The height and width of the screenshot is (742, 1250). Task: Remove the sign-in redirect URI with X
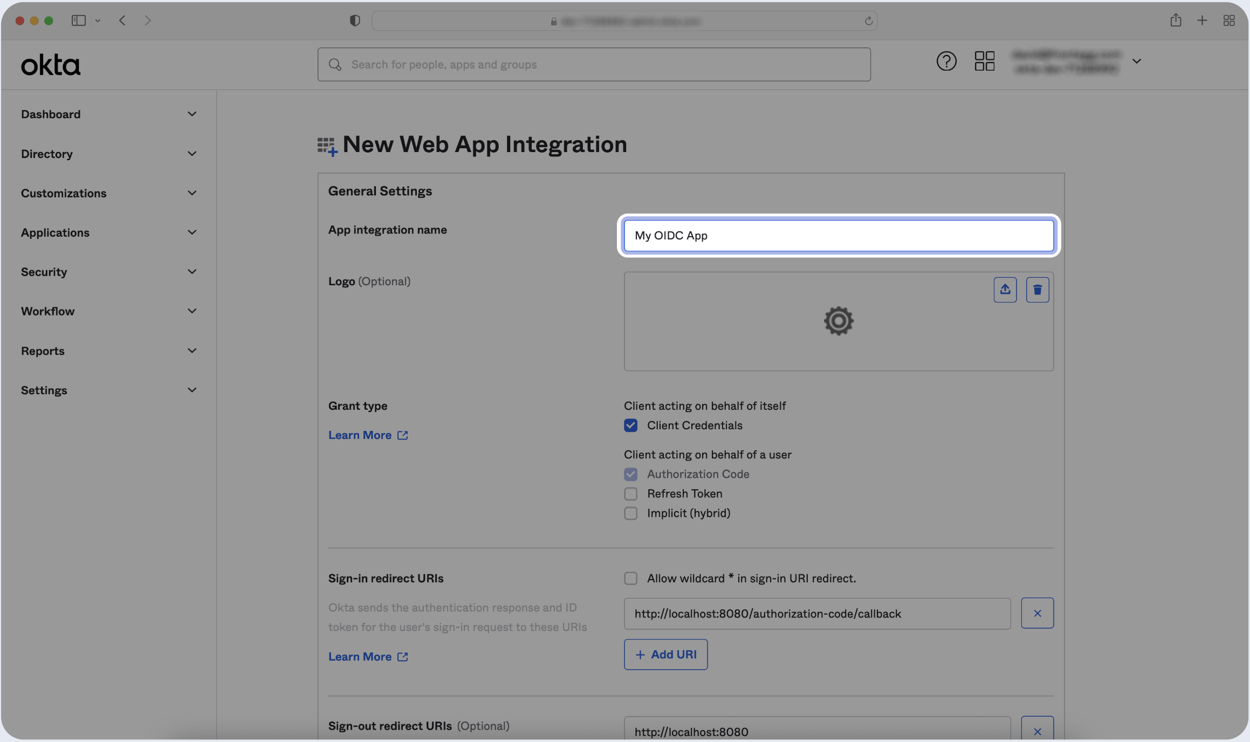point(1037,613)
